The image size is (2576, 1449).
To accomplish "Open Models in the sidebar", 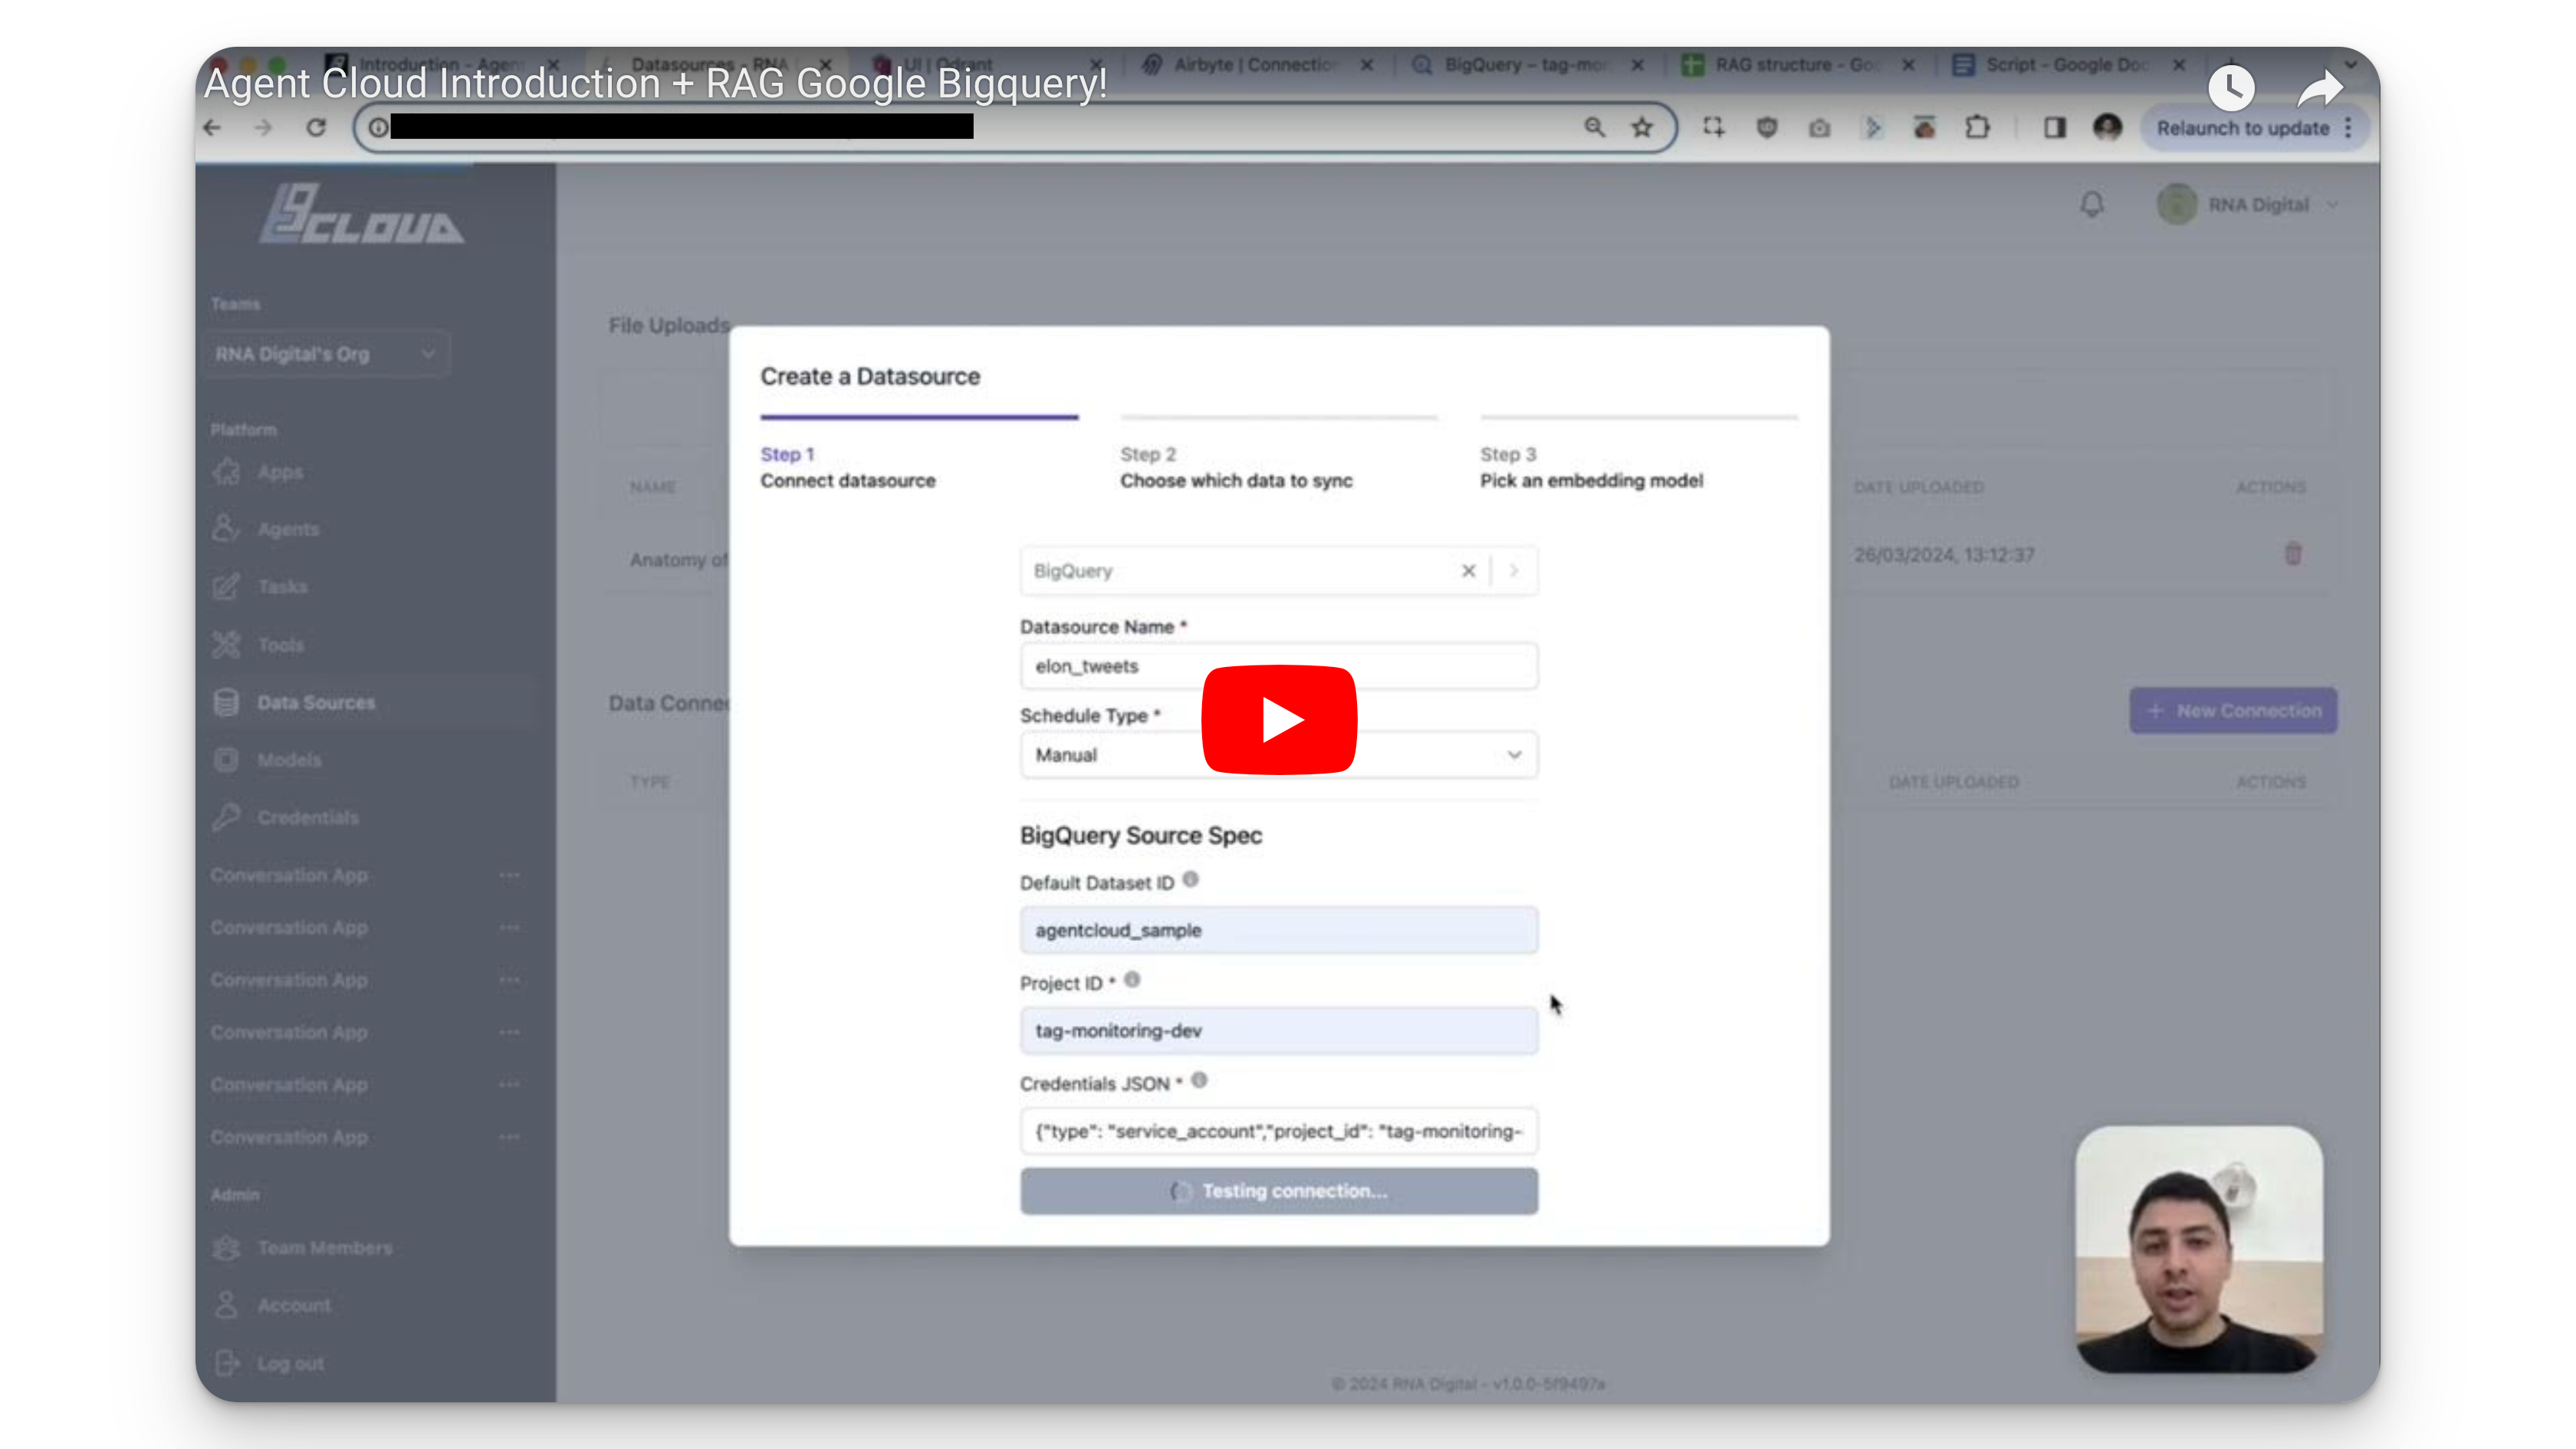I will coord(289,760).
